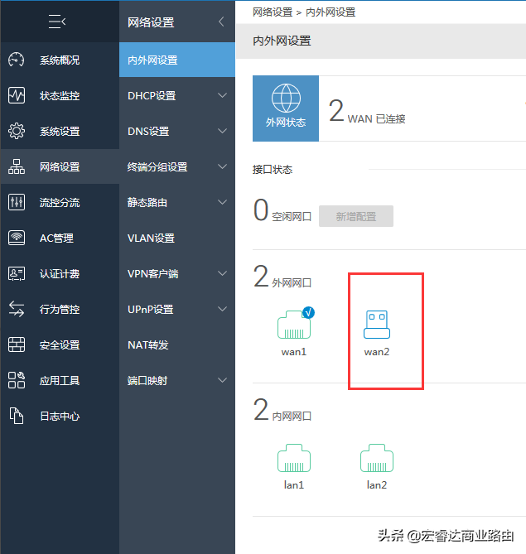This screenshot has height=554, width=526.
Task: Click the 外网状态 globe tile
Action: point(286,108)
